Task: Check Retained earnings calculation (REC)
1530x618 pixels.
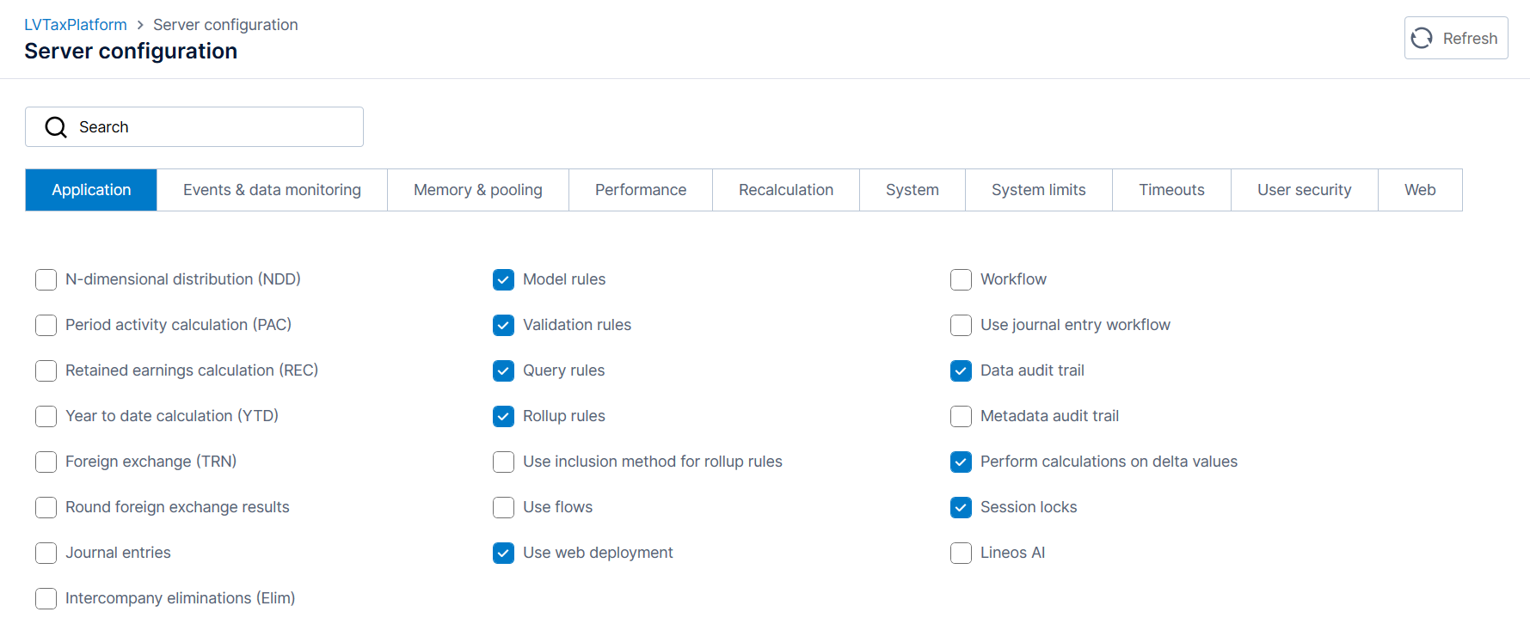Action: click(x=46, y=370)
